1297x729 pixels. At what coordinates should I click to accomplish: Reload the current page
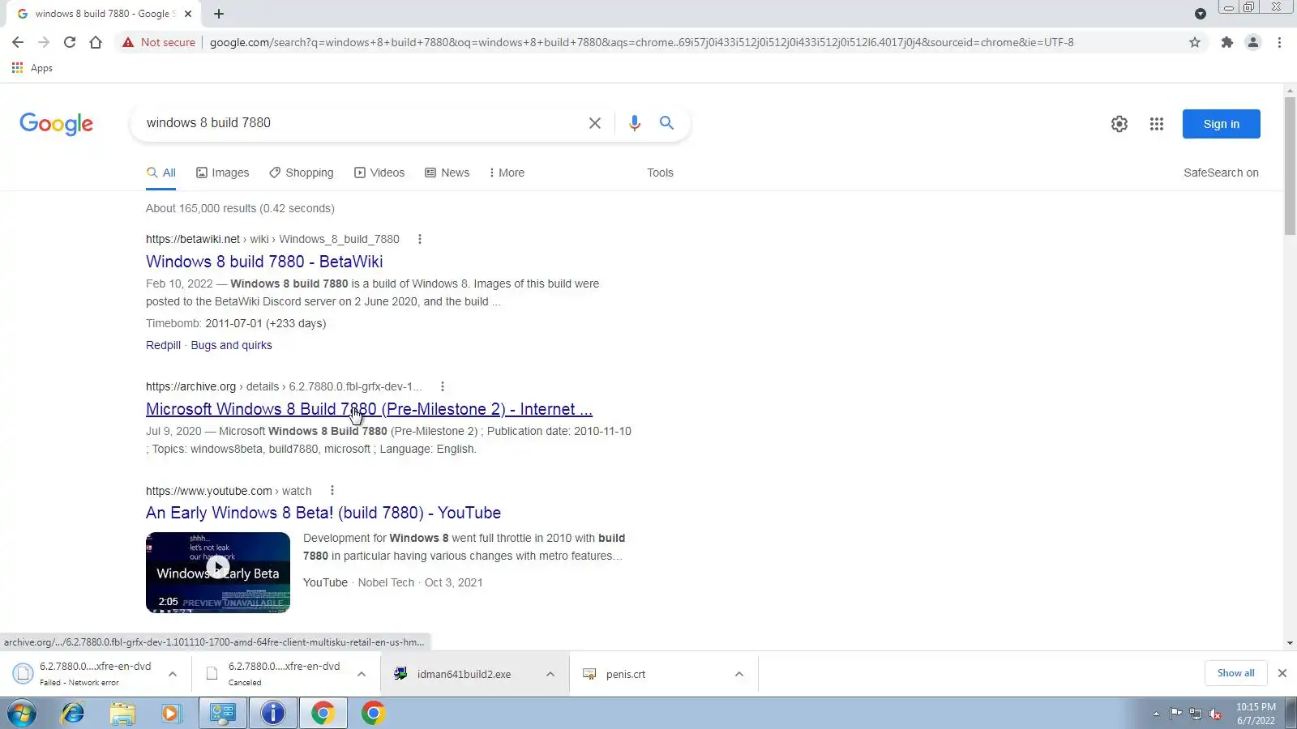[70, 42]
